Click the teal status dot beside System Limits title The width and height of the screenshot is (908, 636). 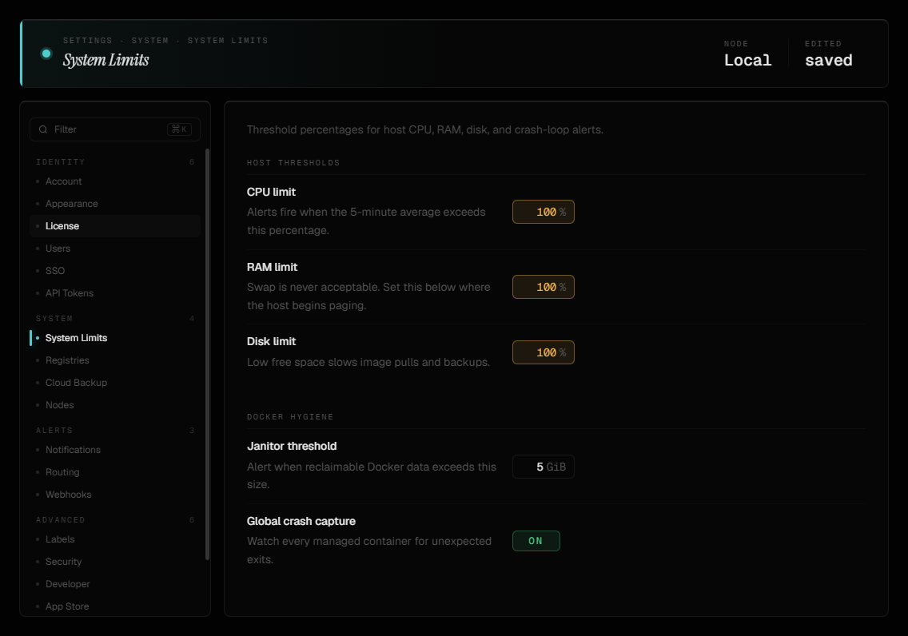46,54
